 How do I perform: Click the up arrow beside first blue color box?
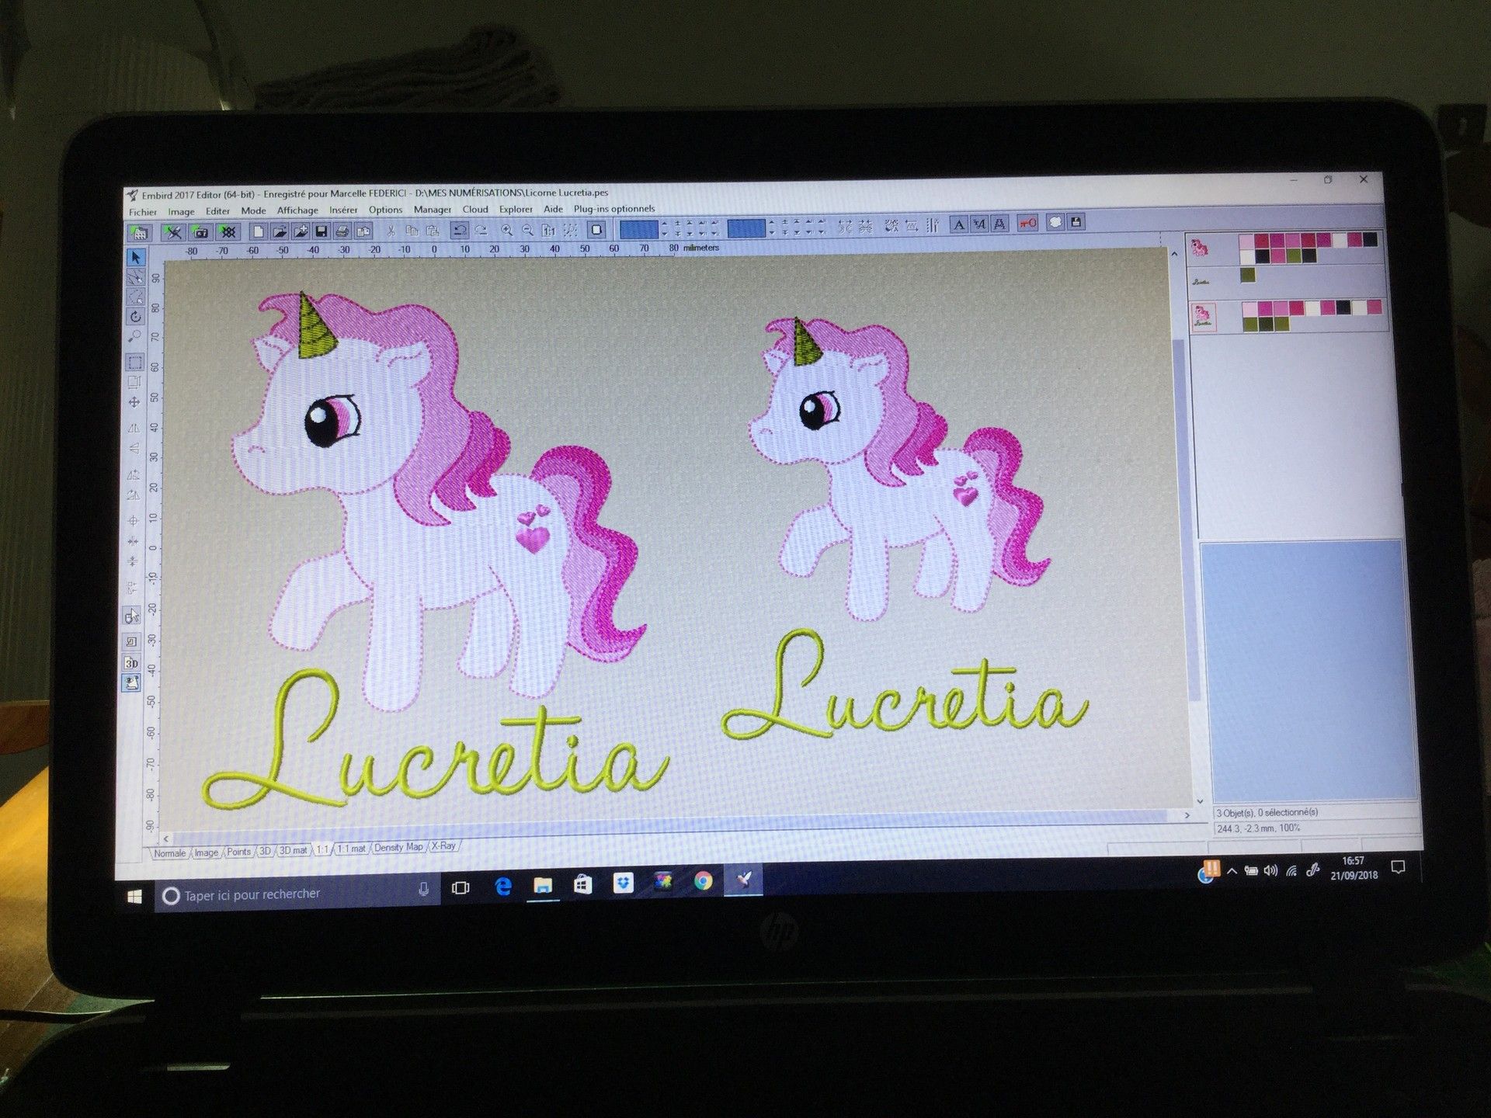click(x=664, y=224)
